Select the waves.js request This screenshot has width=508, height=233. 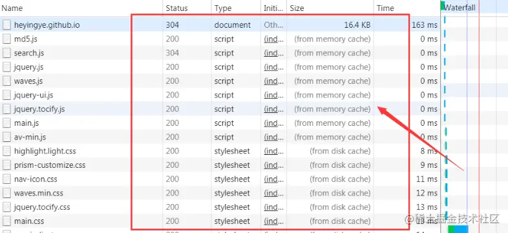click(x=220, y=81)
